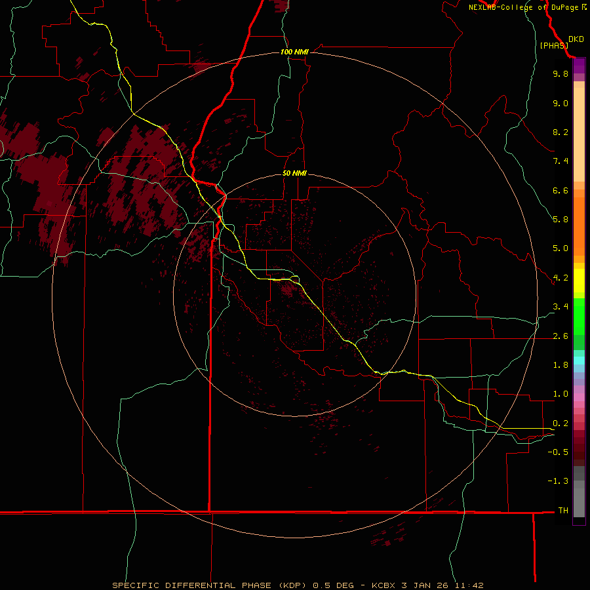
Task: Click the -1.3 legend value
Action: pyautogui.click(x=558, y=481)
